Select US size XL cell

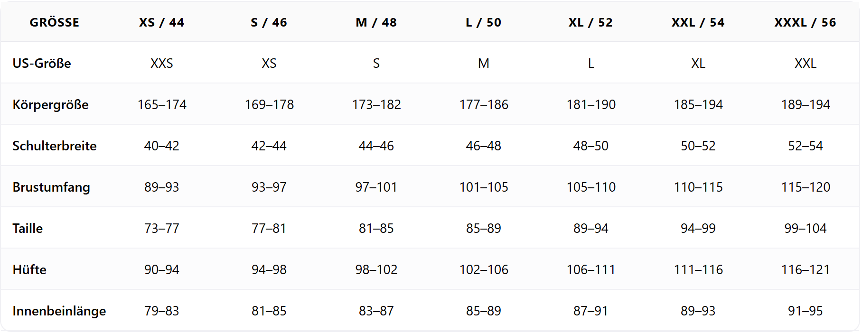(x=698, y=63)
